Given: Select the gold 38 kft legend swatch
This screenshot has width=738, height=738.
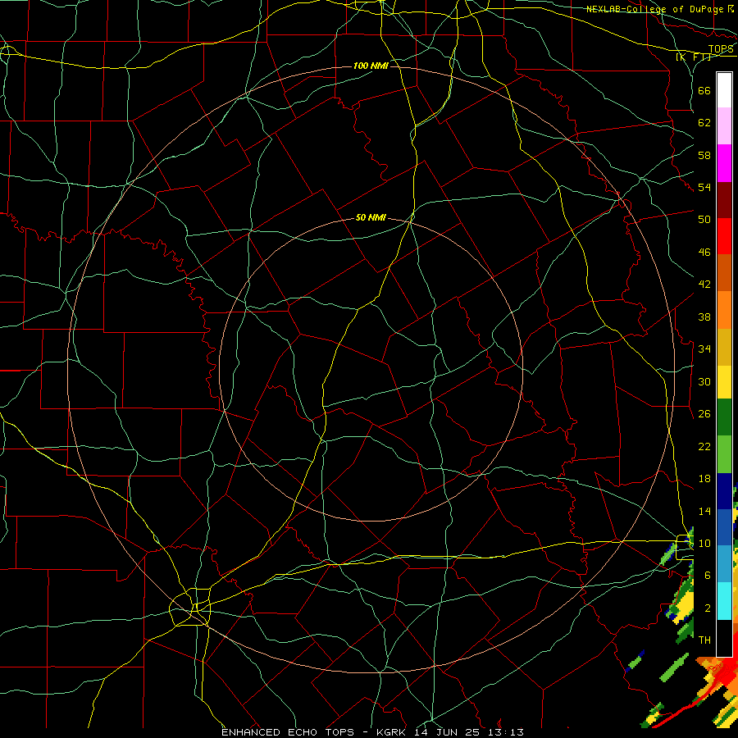Looking at the screenshot, I should tap(724, 347).
